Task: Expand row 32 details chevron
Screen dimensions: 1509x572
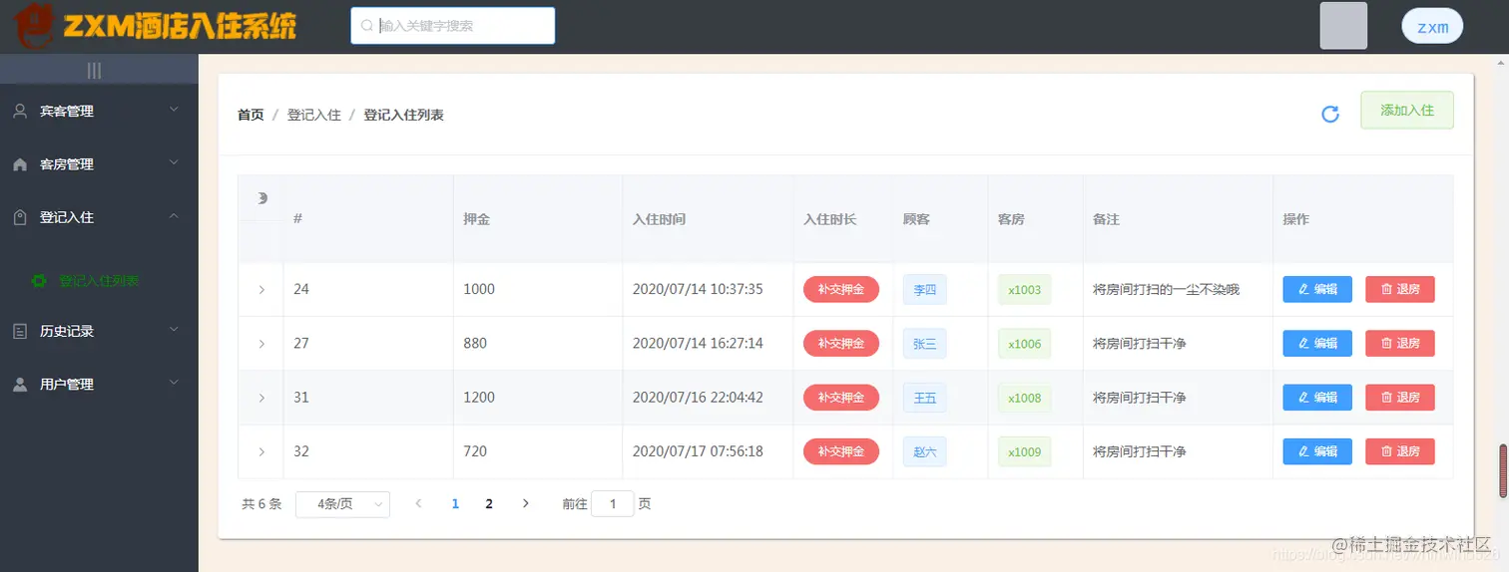Action: pos(261,451)
